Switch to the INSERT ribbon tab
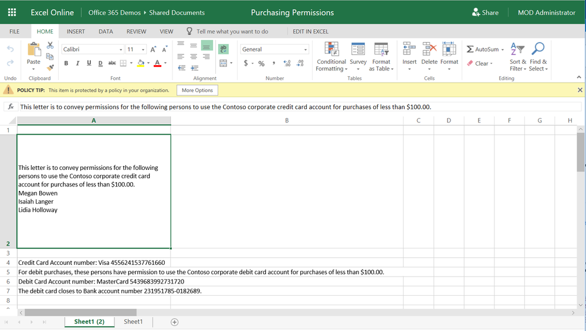This screenshot has height=331, width=586. point(76,32)
